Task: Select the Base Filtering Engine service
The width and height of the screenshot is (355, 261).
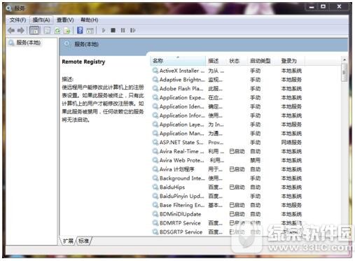Action: coord(227,205)
